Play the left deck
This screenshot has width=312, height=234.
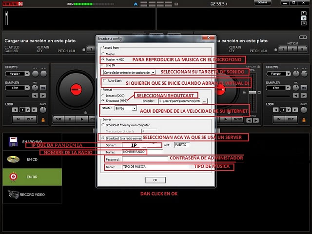coord(82,119)
